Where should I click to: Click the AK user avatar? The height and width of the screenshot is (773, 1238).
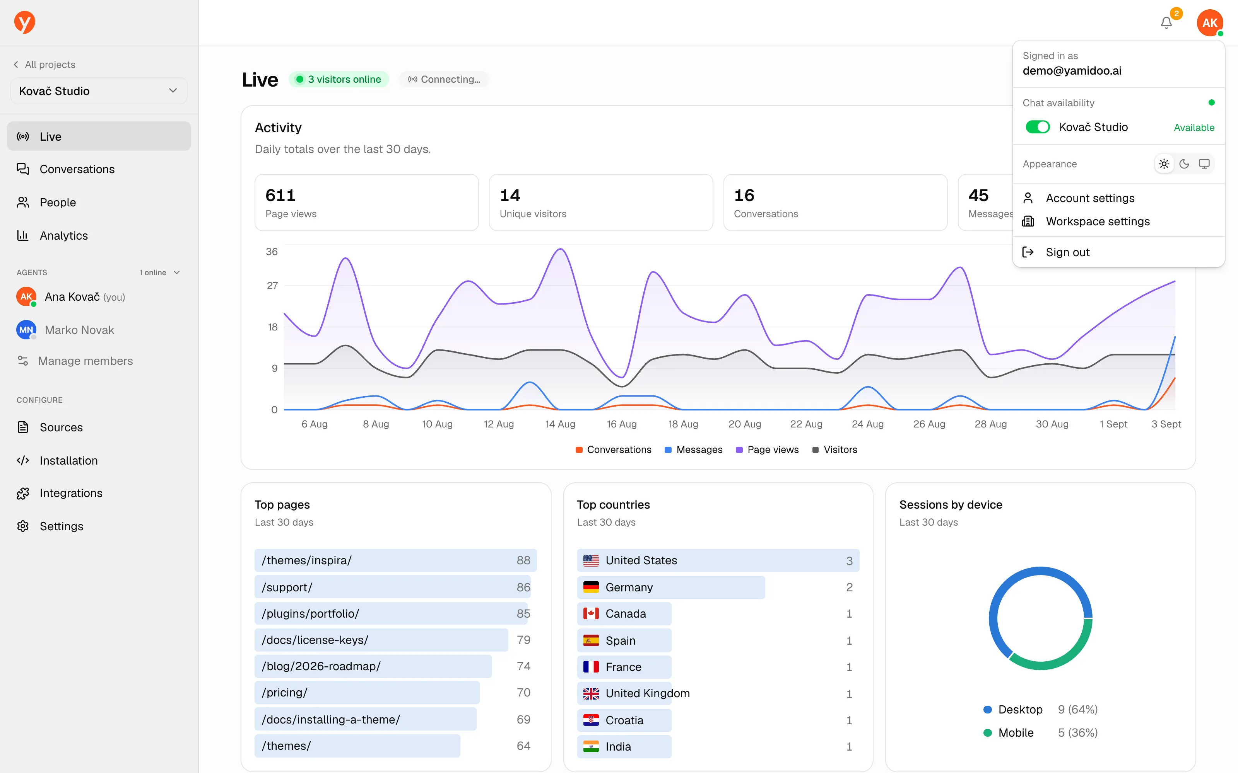(x=1209, y=23)
